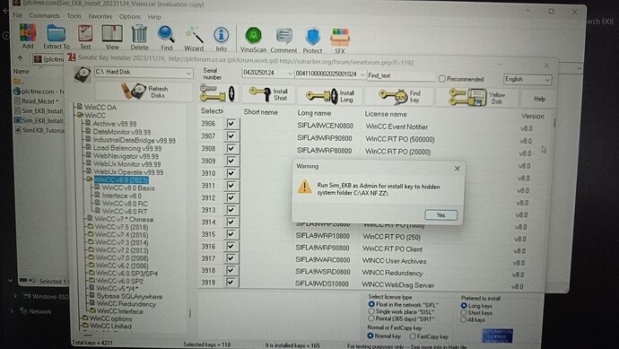Select Rental (365 days) SIRT radio

click(371, 318)
